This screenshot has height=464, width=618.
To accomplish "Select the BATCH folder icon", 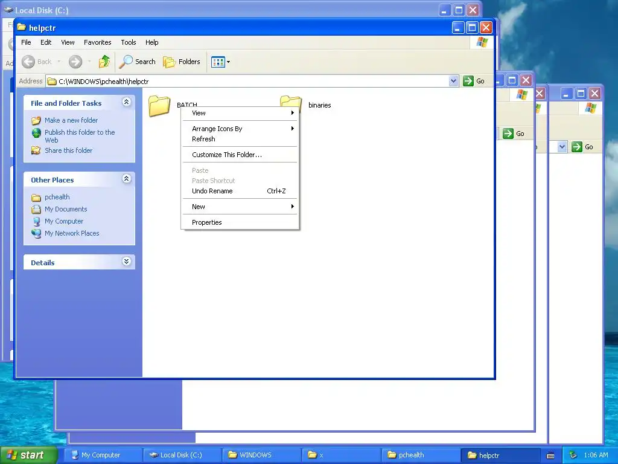I will point(159,106).
